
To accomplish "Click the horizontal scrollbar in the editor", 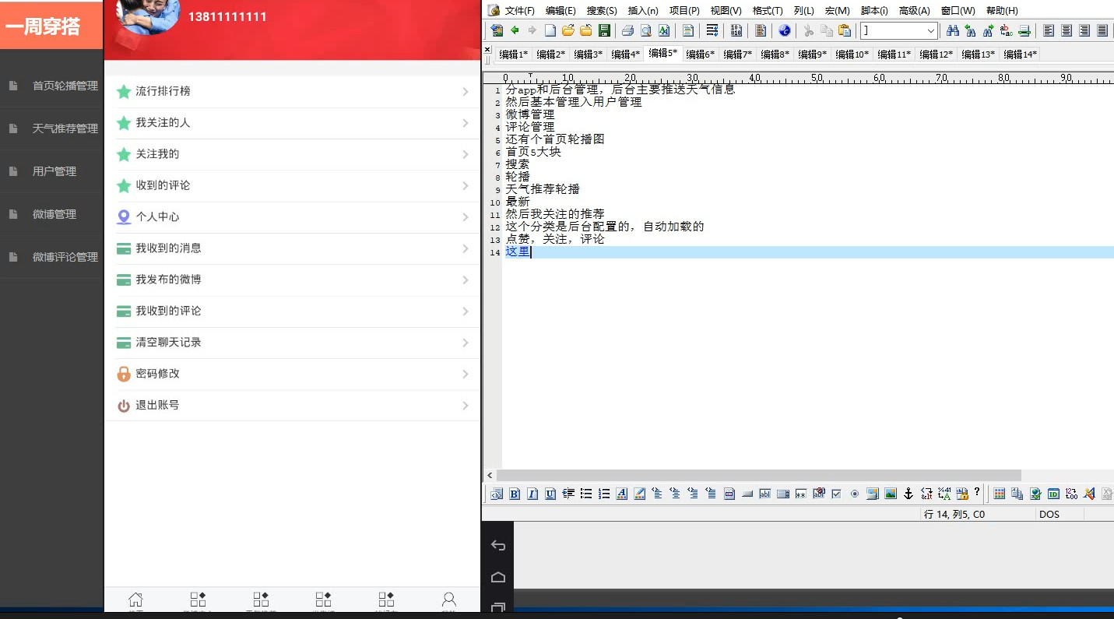I will pos(758,475).
